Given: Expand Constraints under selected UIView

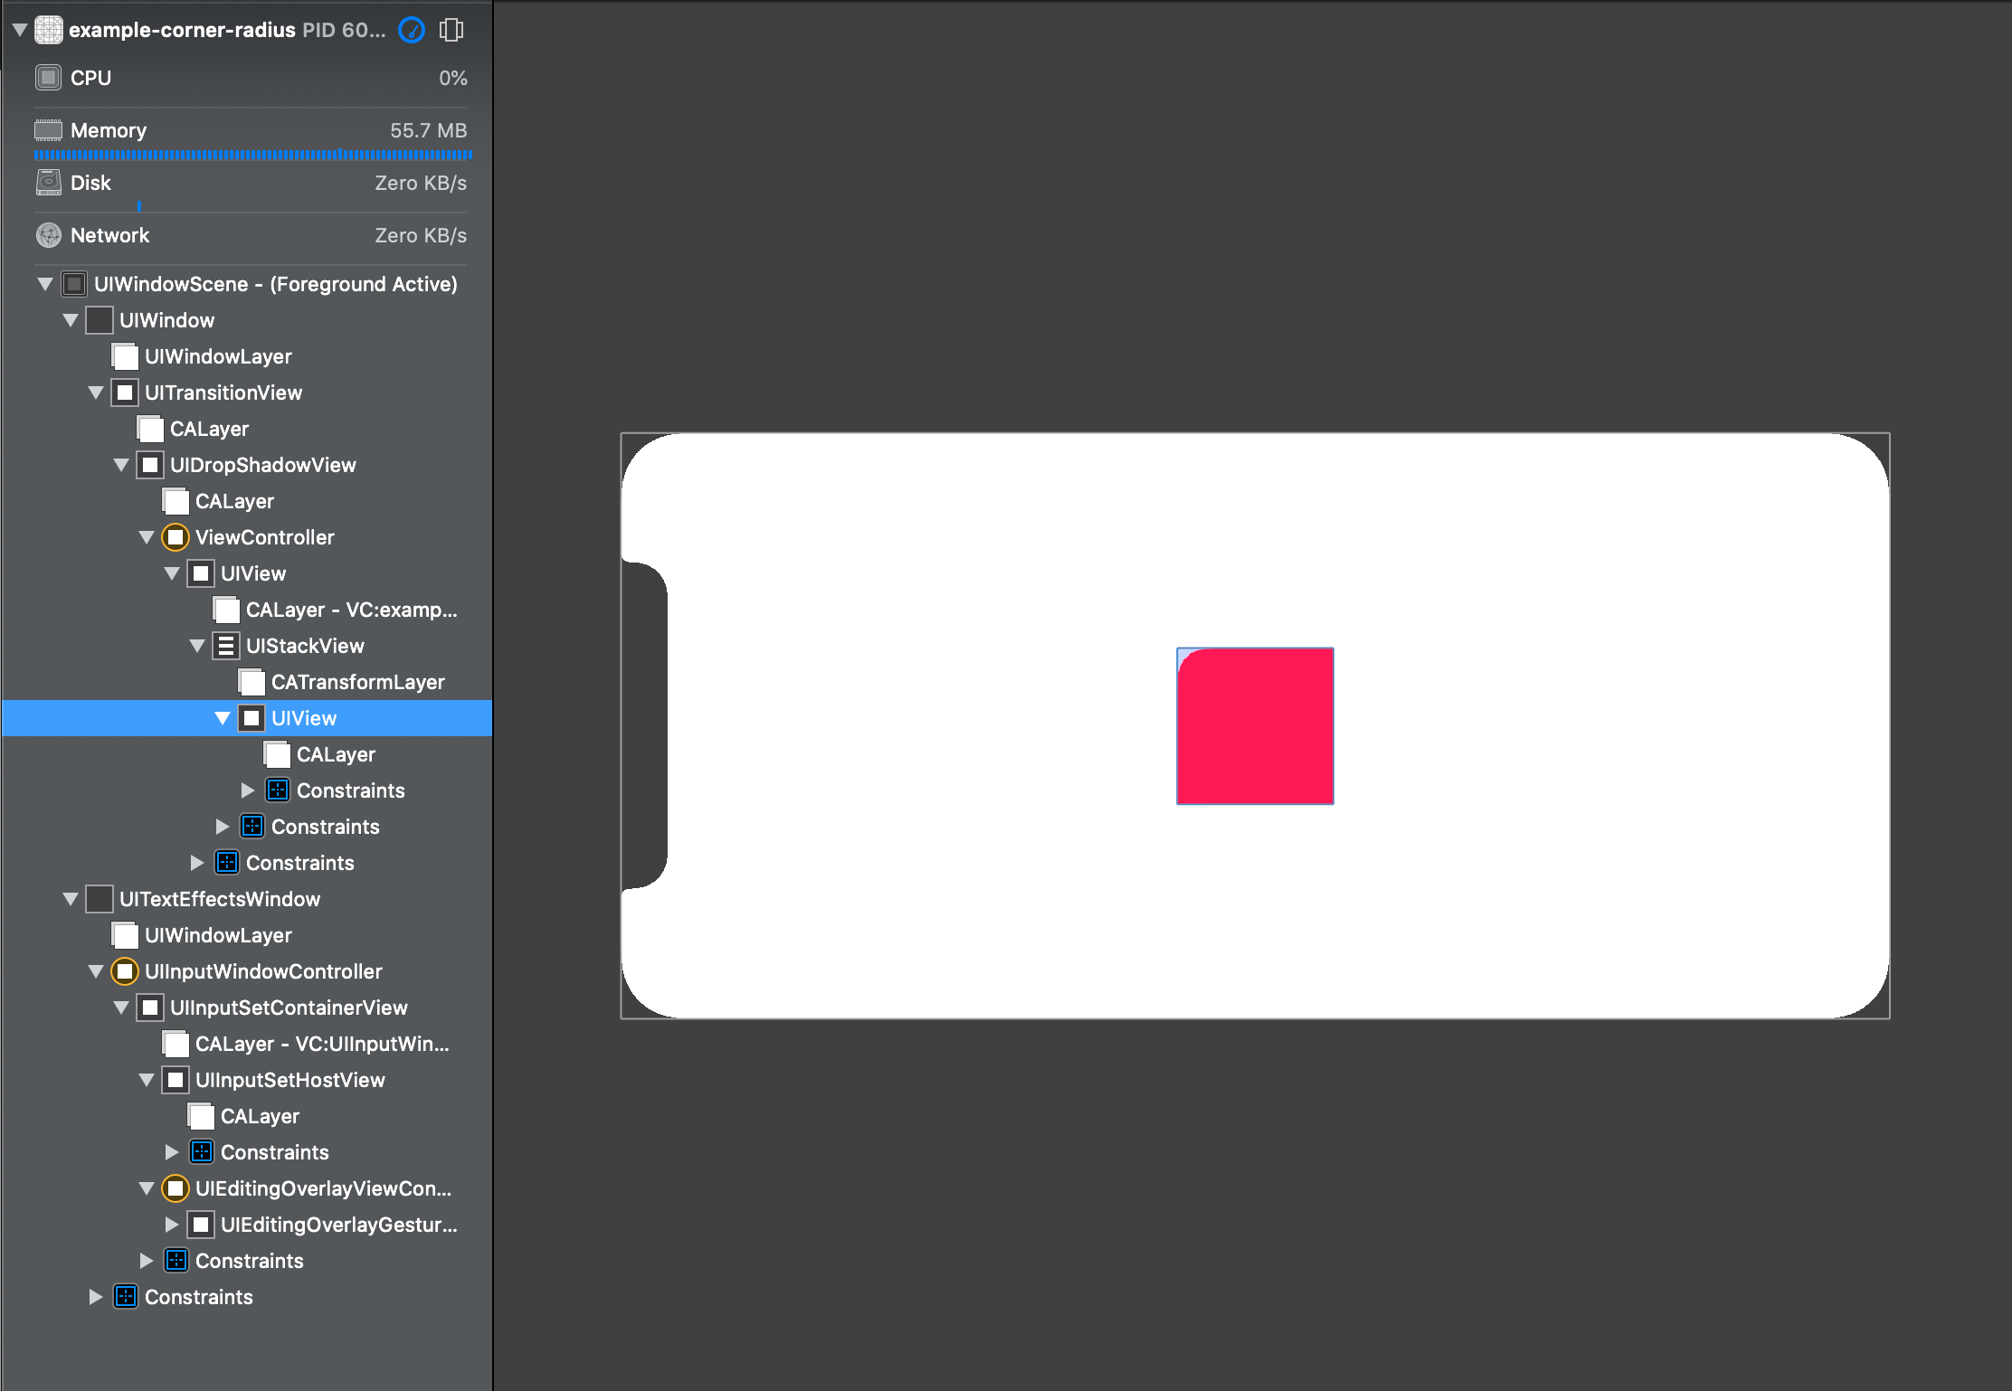Looking at the screenshot, I should (x=248, y=790).
